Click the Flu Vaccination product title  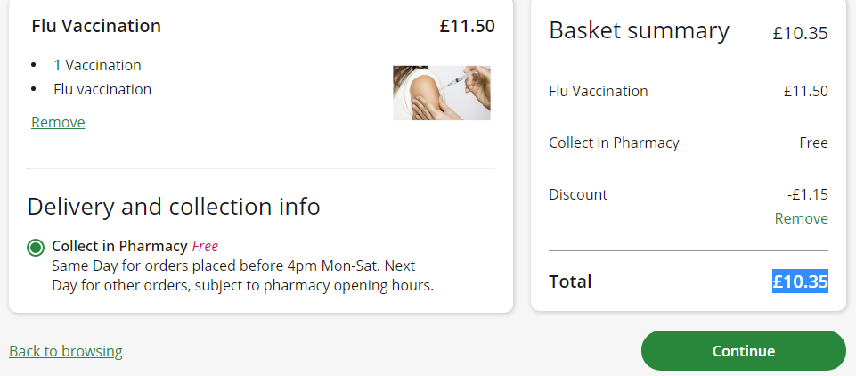click(x=96, y=26)
